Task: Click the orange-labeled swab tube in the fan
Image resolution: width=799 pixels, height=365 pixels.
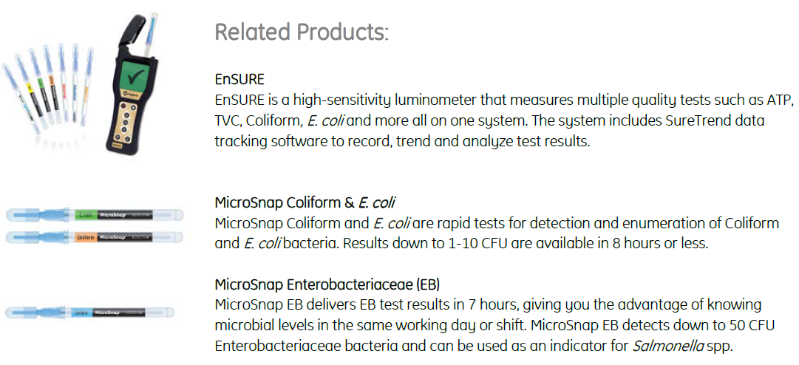Action: pos(51,80)
